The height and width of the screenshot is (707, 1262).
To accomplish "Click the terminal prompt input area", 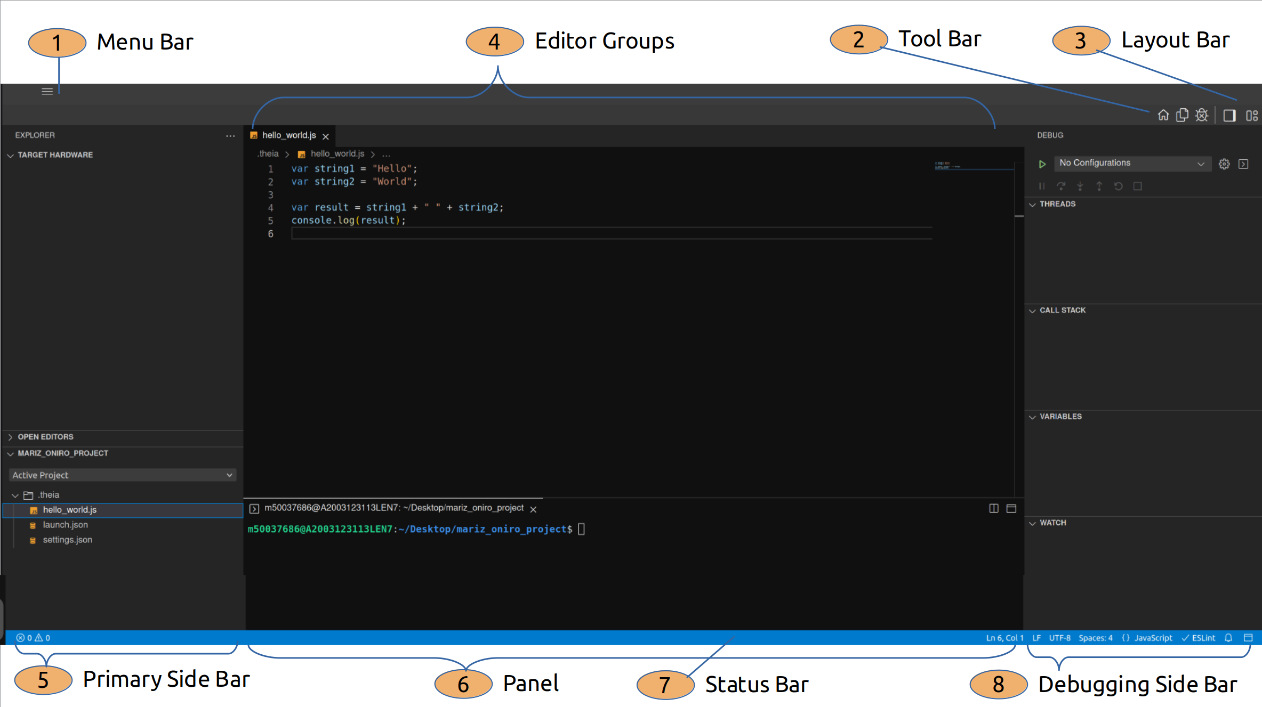I will tap(582, 529).
